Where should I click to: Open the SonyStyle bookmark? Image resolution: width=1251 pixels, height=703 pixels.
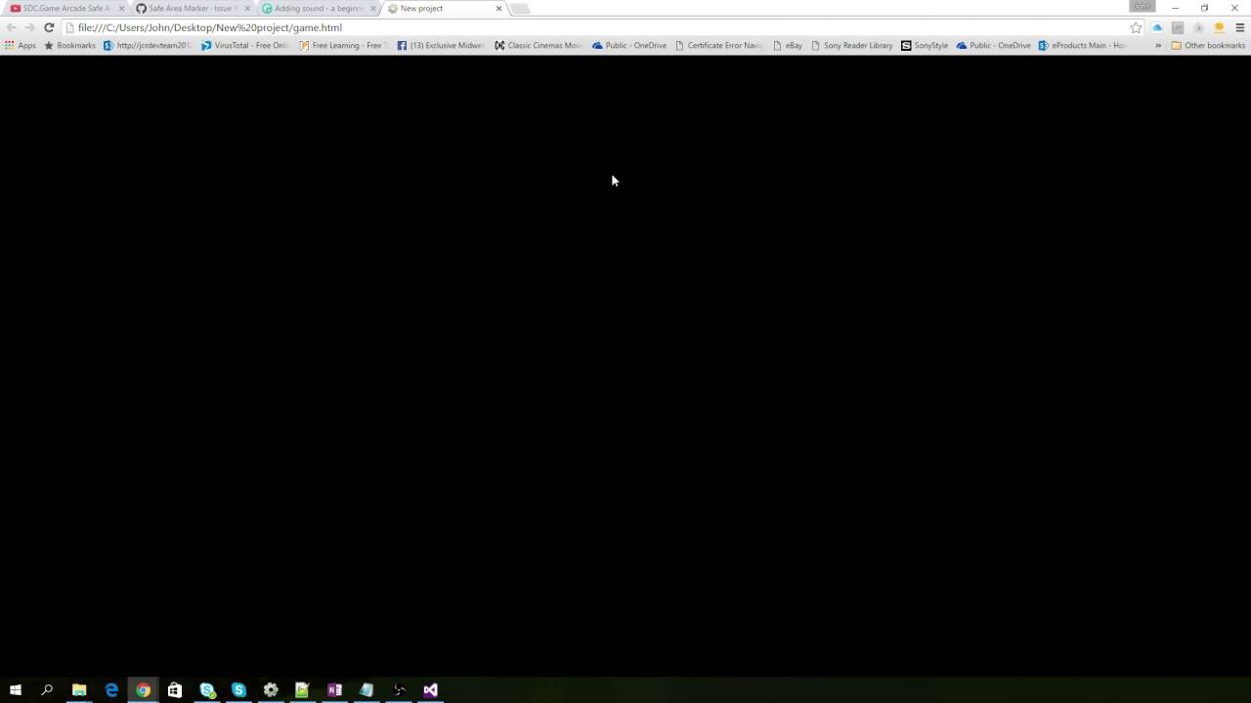925,45
